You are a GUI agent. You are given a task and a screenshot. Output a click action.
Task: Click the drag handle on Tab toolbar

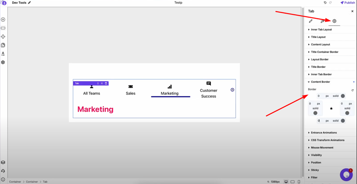(x=98, y=83)
